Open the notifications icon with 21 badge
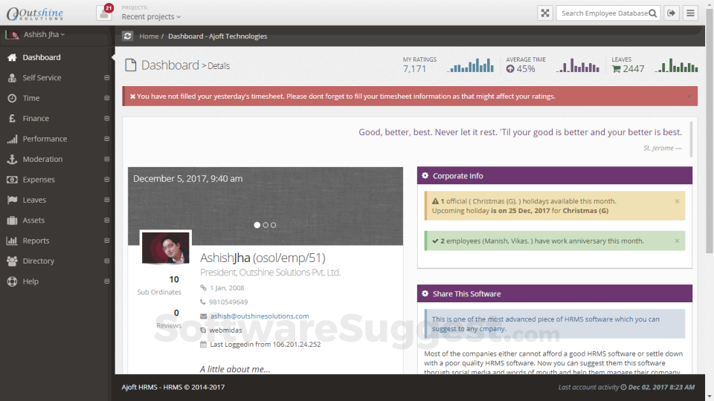This screenshot has width=714, height=401. (104, 13)
